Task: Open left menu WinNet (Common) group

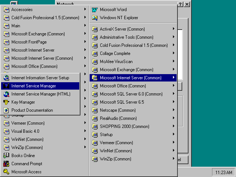Action: (x=45, y=139)
